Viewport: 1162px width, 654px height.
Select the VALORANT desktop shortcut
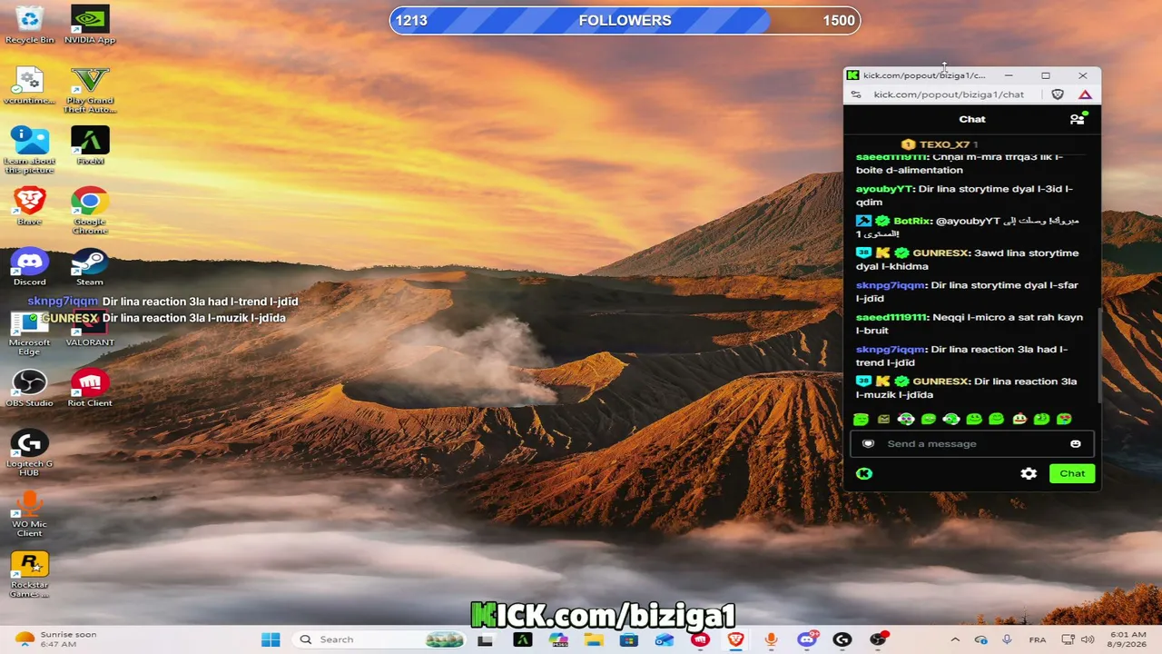[x=90, y=327]
